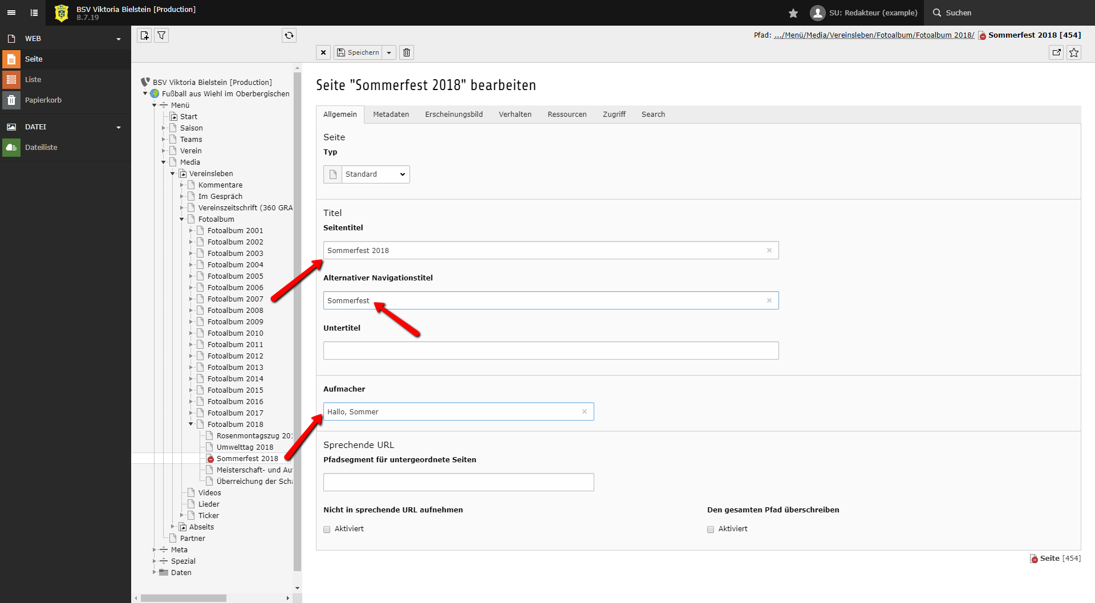Open the page Typ dropdown
This screenshot has height=603, width=1095.
click(375, 174)
